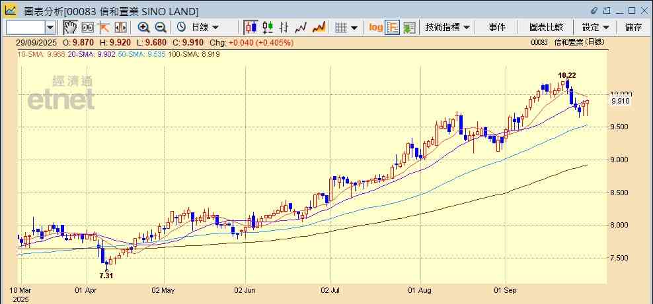Switch to red-green candlestick chart type
This screenshot has width=653, height=304.
[268, 28]
